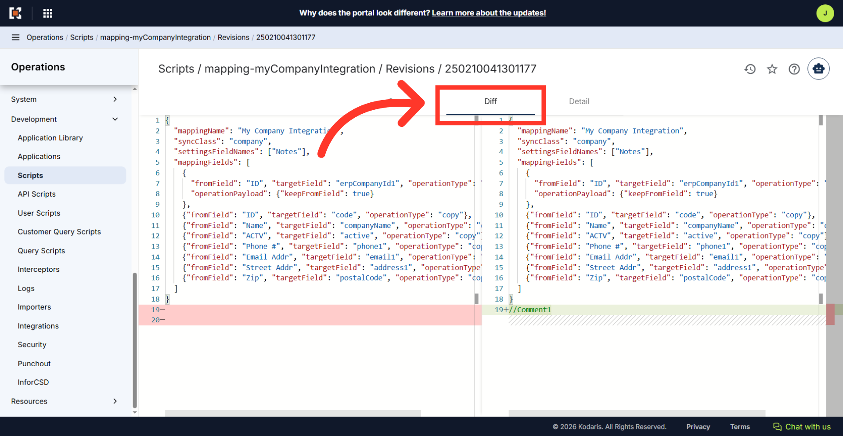The height and width of the screenshot is (436, 843).
Task: Open API Scripts in sidebar
Action: pos(36,194)
